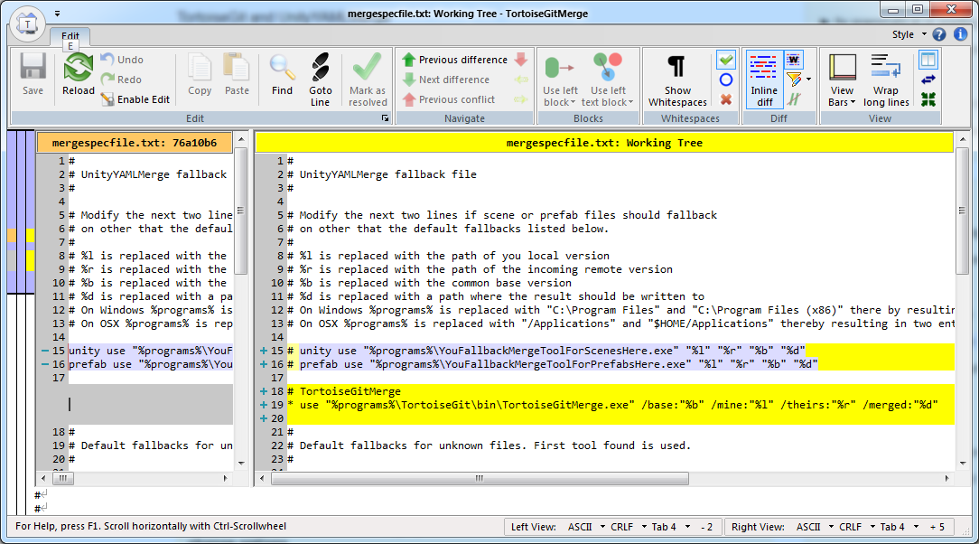Toggle Inline diff
This screenshot has width=979, height=544.
coord(764,80)
